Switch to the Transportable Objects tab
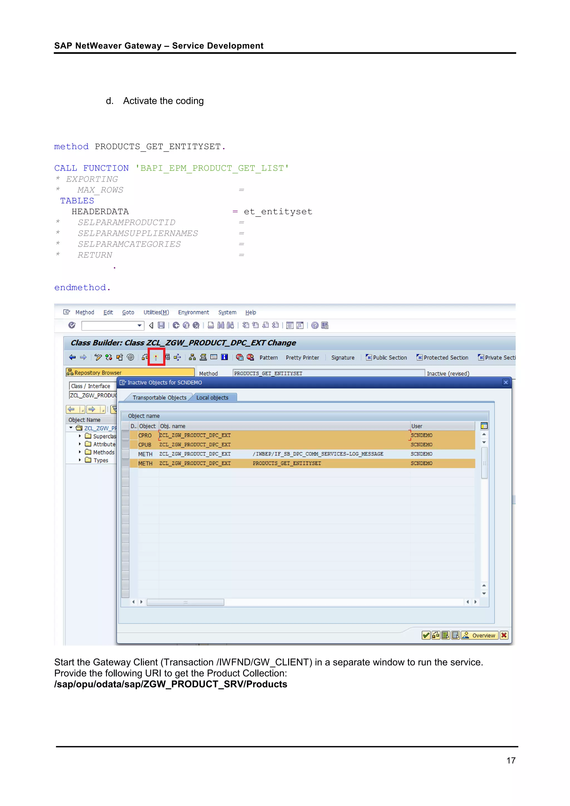Viewport: 570px width, 806px height. click(x=159, y=397)
